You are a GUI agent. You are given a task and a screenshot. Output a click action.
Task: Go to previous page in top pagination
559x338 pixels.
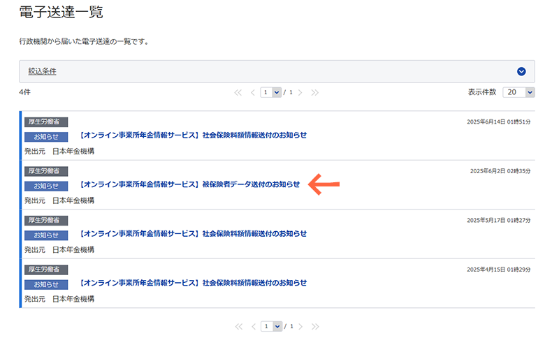point(253,93)
